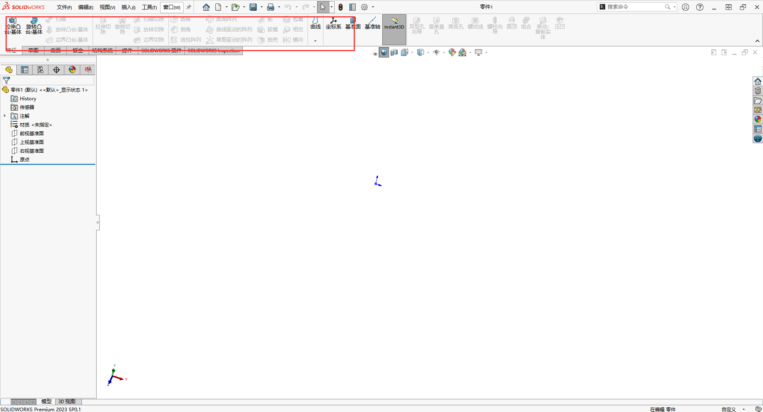Click the feature tree filter box
763x412 pixels.
[x=48, y=80]
